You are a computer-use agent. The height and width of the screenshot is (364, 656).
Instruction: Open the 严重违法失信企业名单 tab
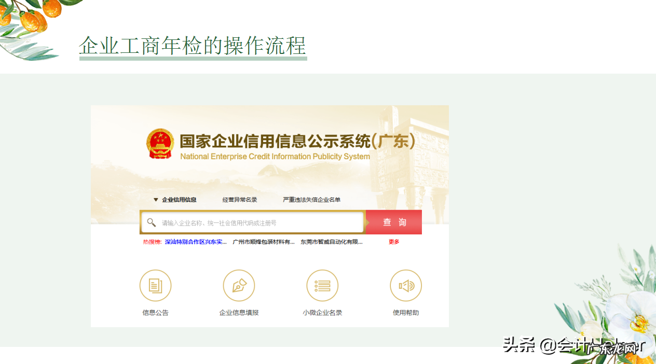312,200
